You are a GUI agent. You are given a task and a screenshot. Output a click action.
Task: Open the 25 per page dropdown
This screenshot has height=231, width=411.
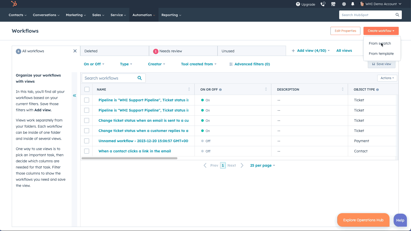pos(262,165)
